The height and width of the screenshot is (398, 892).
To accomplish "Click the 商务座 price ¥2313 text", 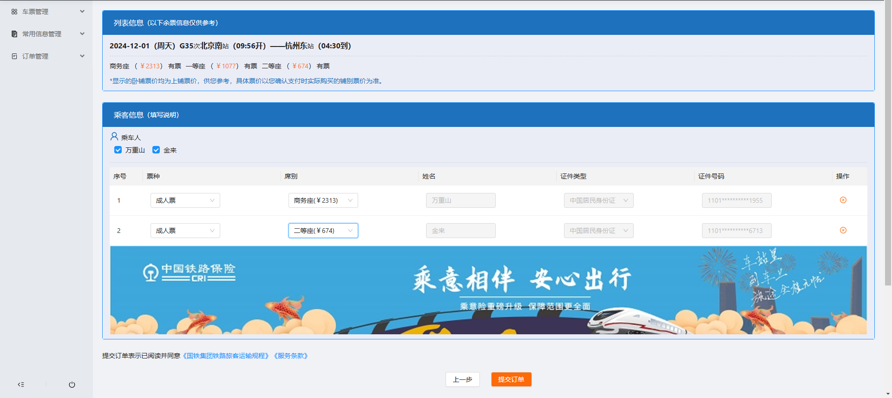I will click(149, 66).
